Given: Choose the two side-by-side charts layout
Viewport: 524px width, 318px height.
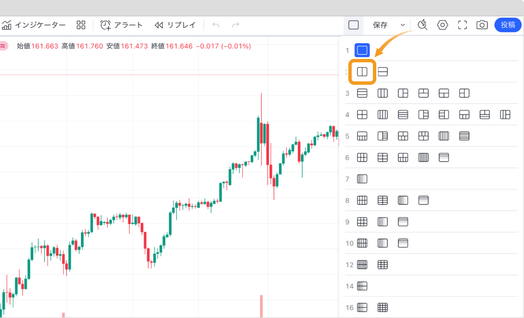Looking at the screenshot, I should coord(362,72).
